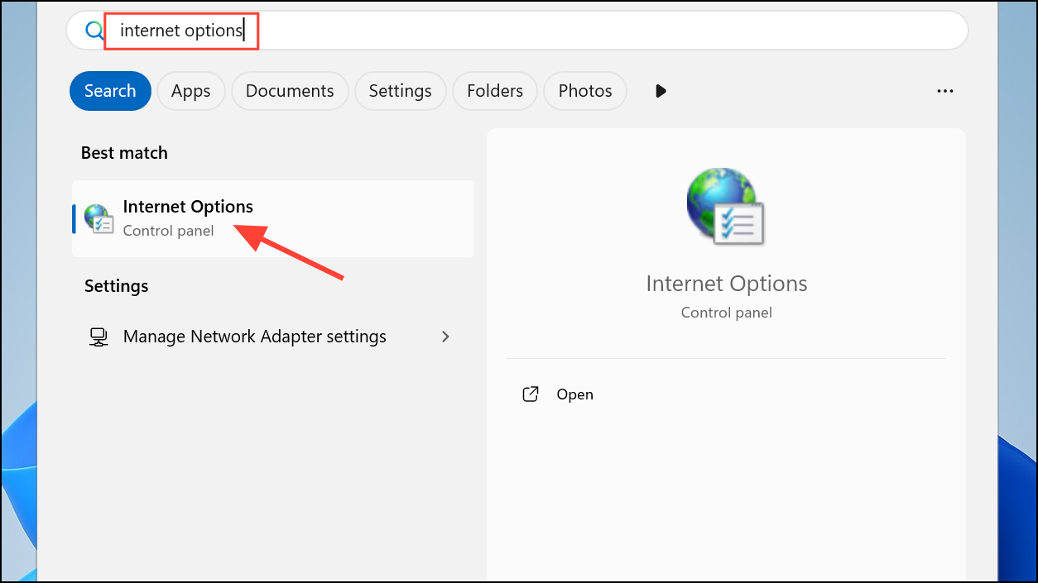Open Manage Network Adapter settings
1038x583 pixels.
[254, 337]
